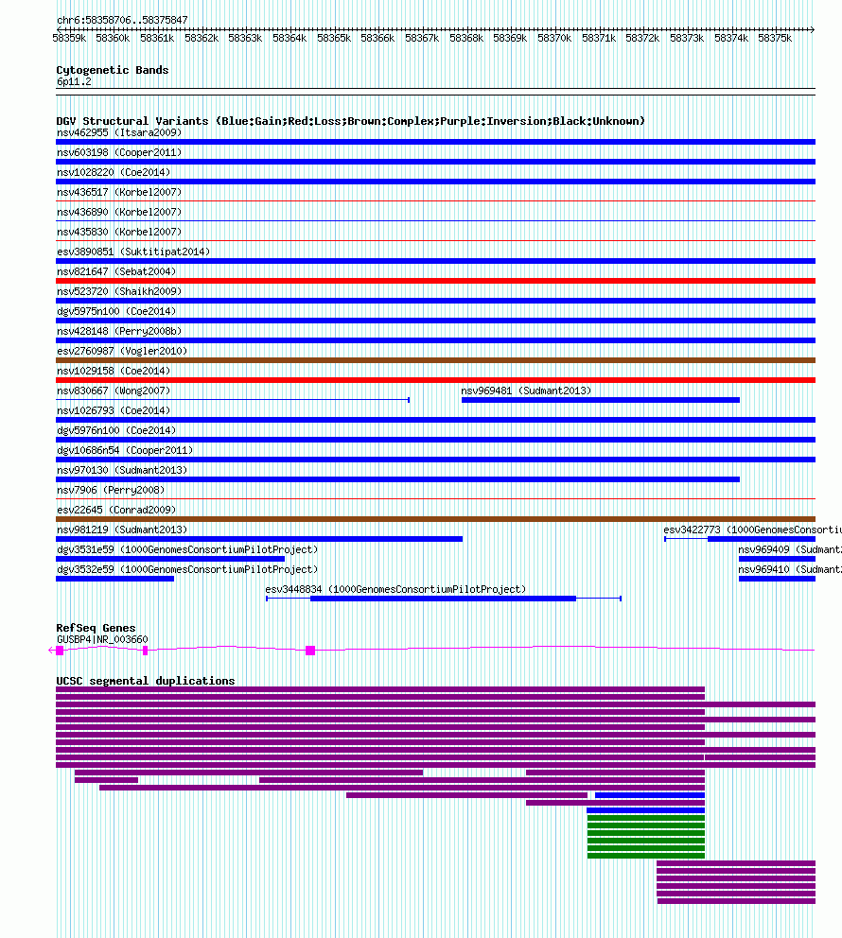Click the nsv969481 (Sudmant2013) blue bar
The image size is (842, 938).
601,400
